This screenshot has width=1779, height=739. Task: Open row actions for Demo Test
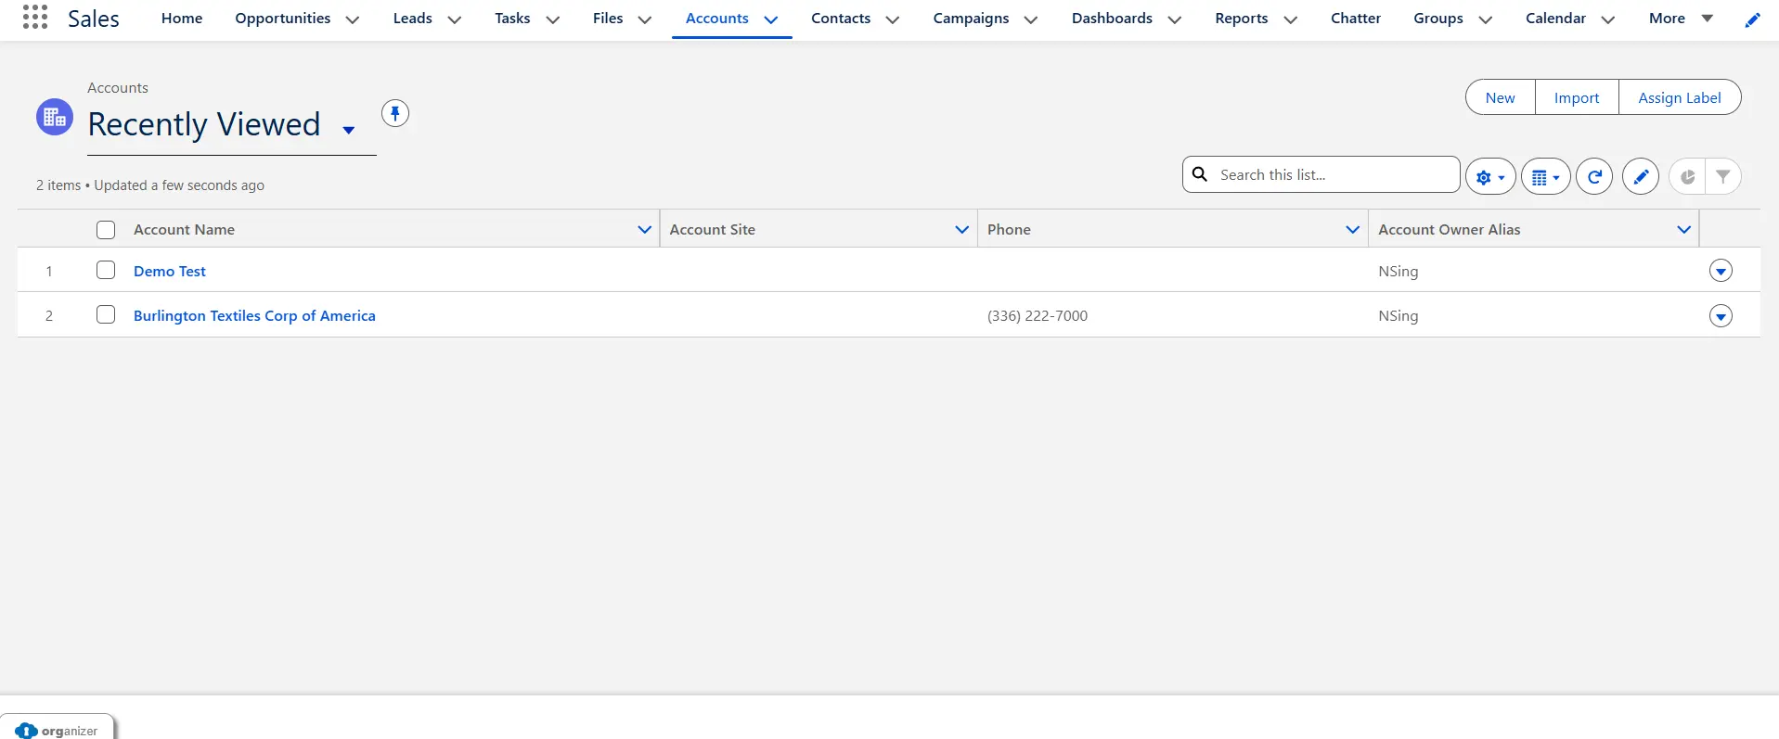(1721, 271)
